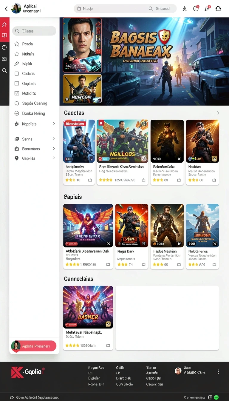Open Nukairs in the sidebar
This screenshot has height=401, width=229.
[x=28, y=54]
